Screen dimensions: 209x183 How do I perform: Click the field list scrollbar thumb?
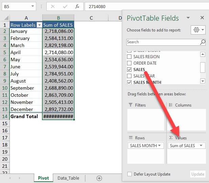click(203, 67)
